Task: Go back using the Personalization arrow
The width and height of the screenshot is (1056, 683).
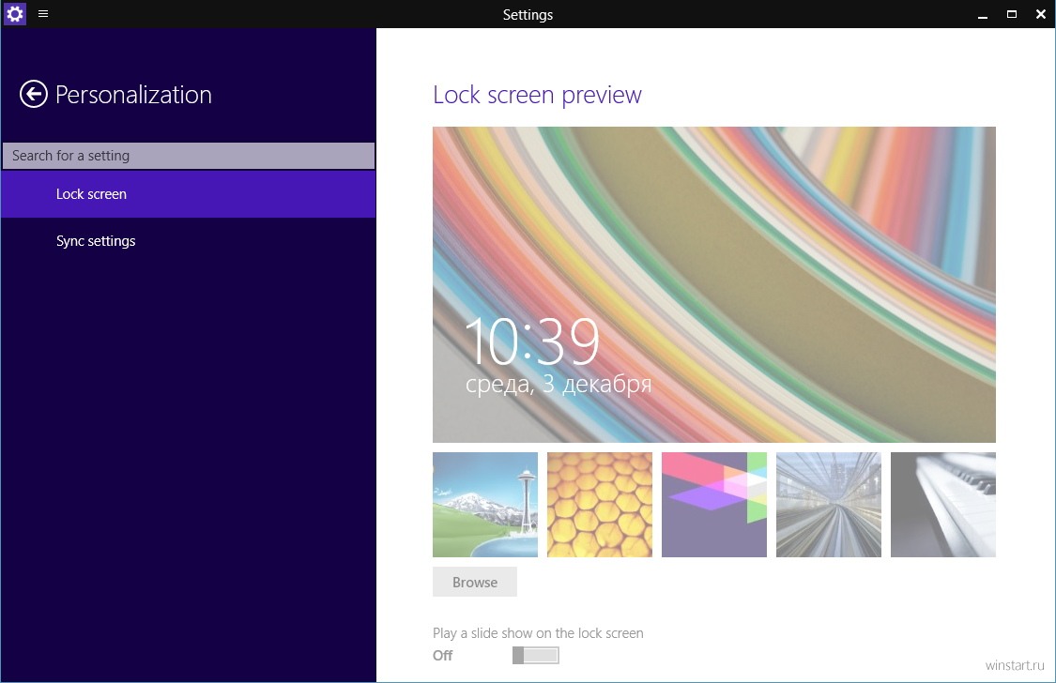Action: point(34,94)
